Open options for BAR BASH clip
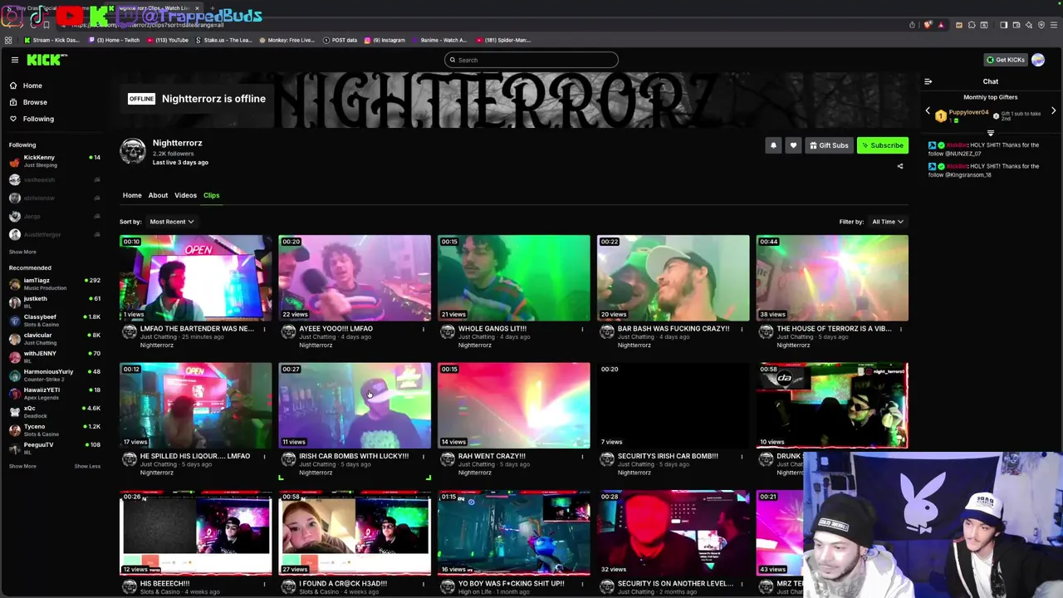Screen dimensions: 1063x598 741,329
